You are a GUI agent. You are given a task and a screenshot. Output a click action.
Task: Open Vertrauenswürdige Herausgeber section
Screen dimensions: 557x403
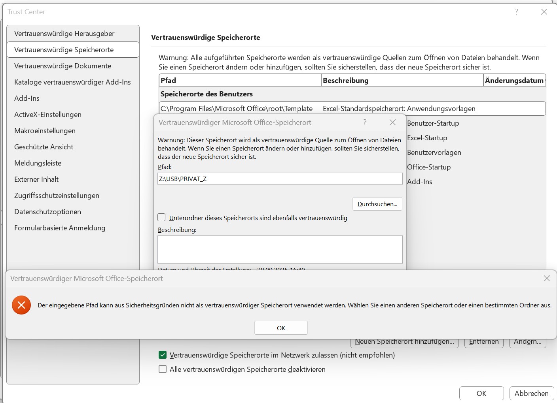[73, 34]
